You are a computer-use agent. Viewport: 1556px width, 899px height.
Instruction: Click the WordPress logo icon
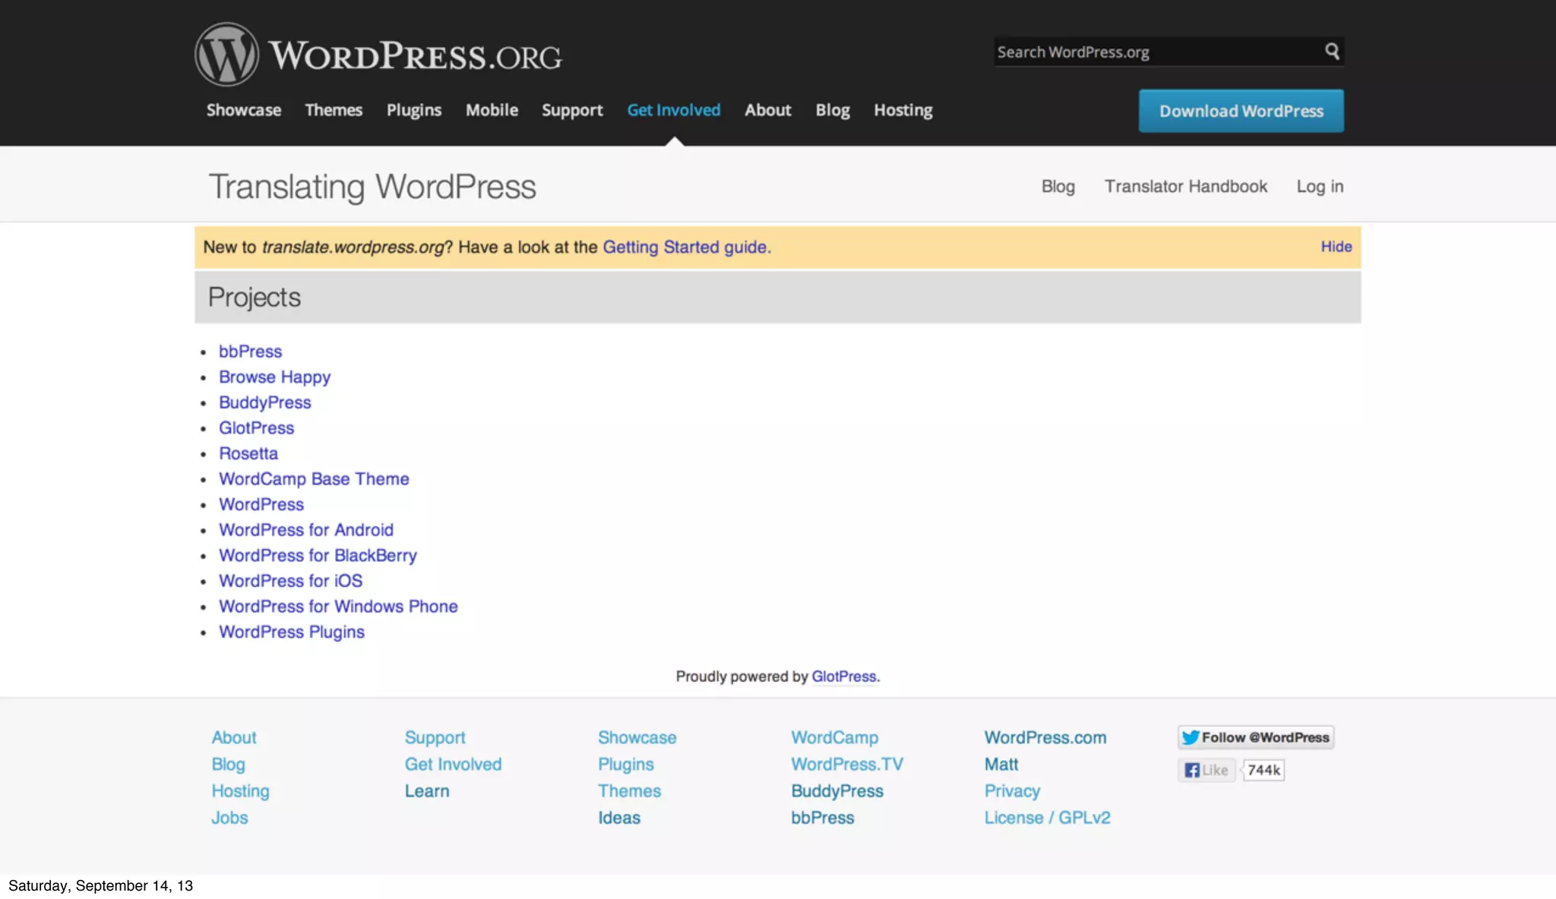[x=226, y=55]
